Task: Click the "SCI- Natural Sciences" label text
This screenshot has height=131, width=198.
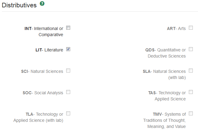Action: [42, 71]
